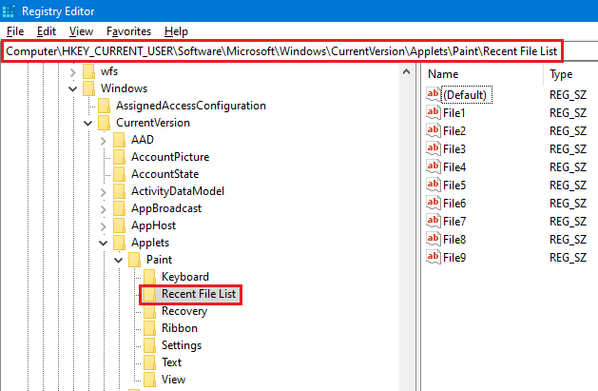Click the File2 string value icon

[434, 130]
